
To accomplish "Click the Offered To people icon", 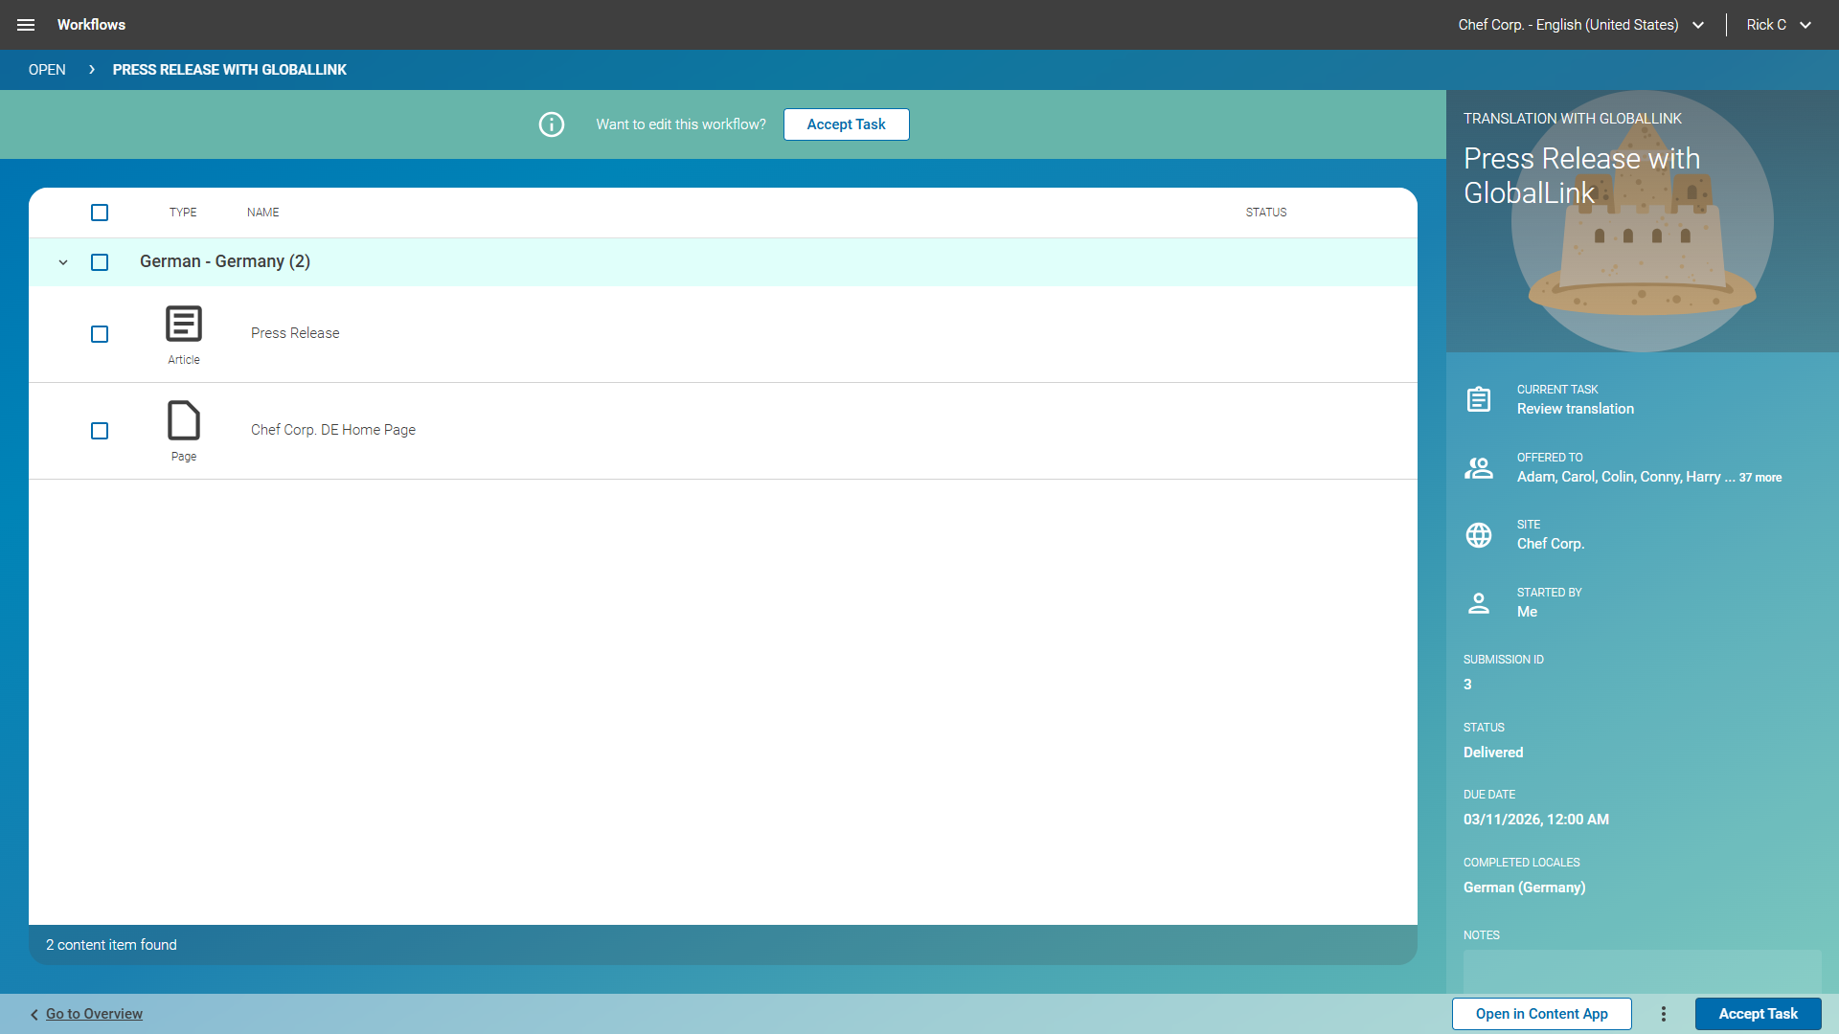I will pyautogui.click(x=1479, y=467).
